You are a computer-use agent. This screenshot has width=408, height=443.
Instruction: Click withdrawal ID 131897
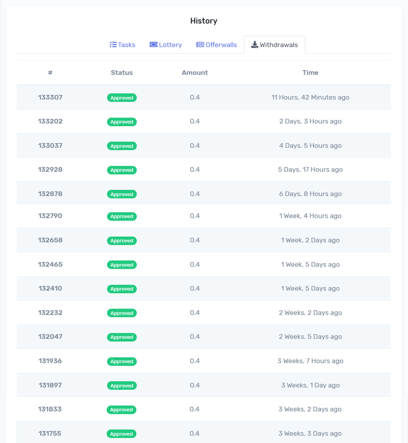50,385
